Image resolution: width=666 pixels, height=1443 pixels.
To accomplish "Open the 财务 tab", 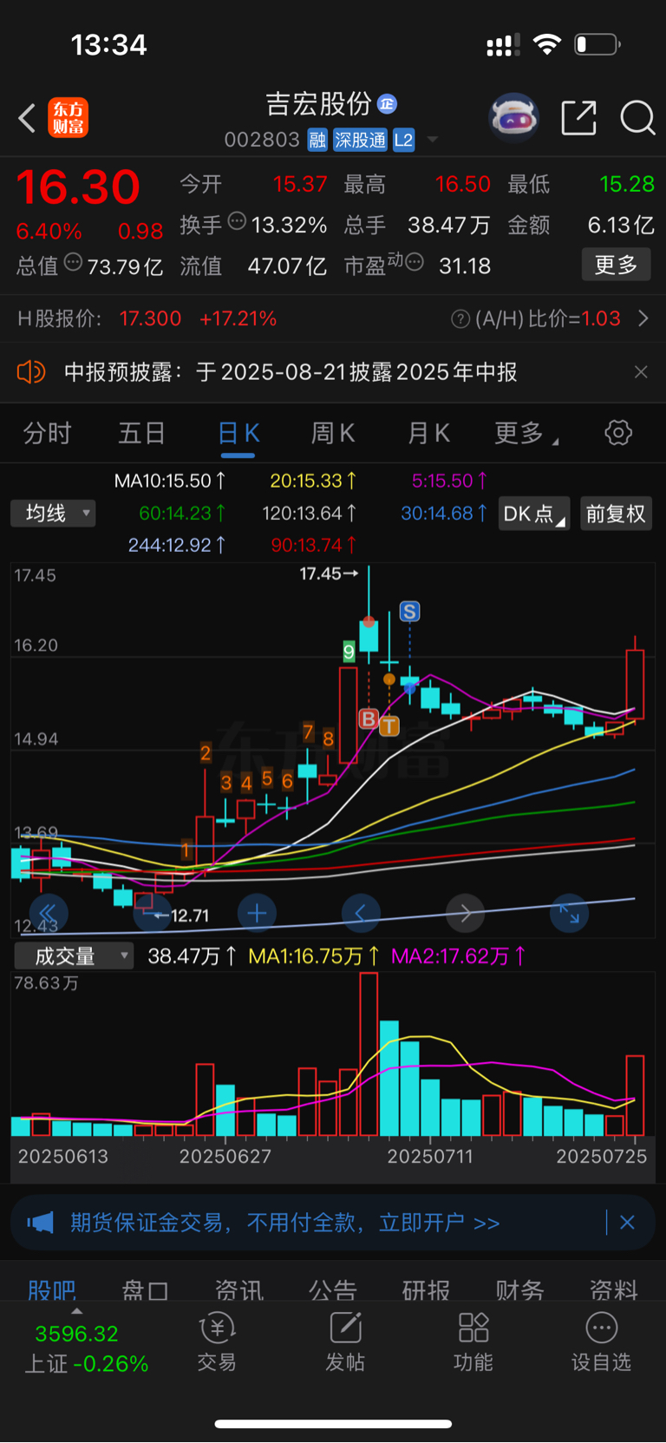I will pos(519,1290).
